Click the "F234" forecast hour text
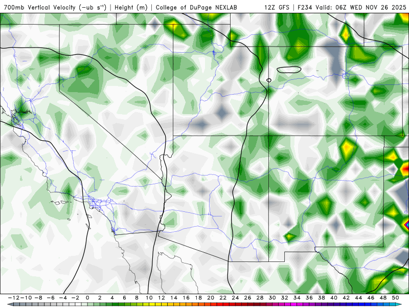 305,8
